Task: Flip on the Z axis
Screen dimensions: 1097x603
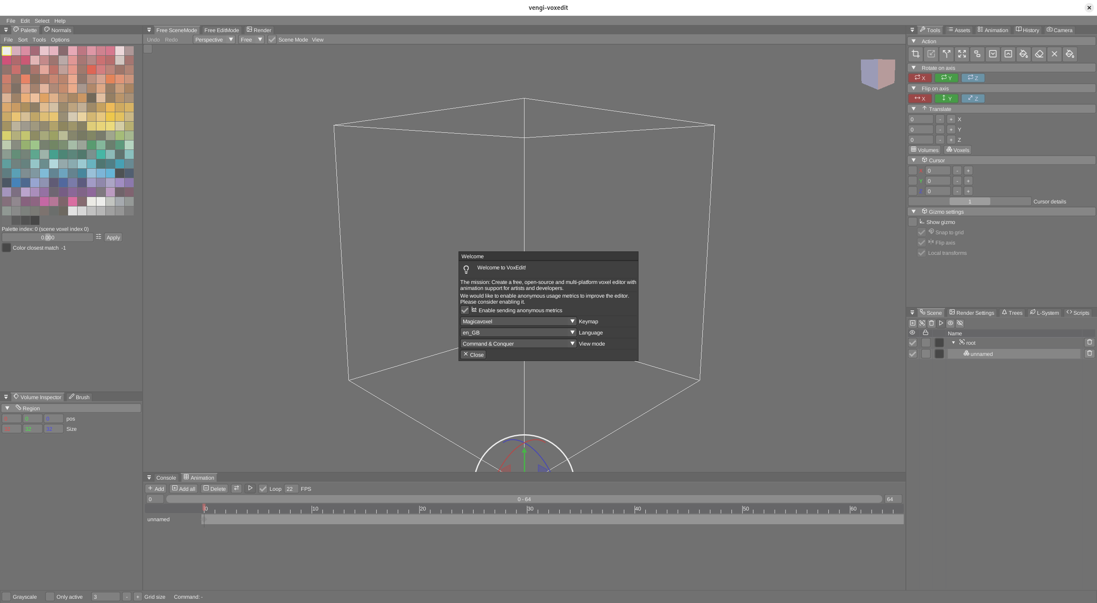Action: [x=973, y=99]
